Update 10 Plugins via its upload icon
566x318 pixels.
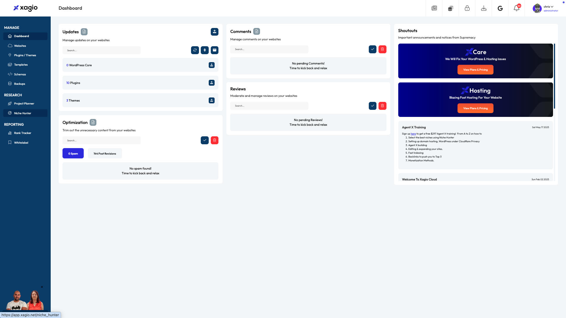pyautogui.click(x=212, y=83)
